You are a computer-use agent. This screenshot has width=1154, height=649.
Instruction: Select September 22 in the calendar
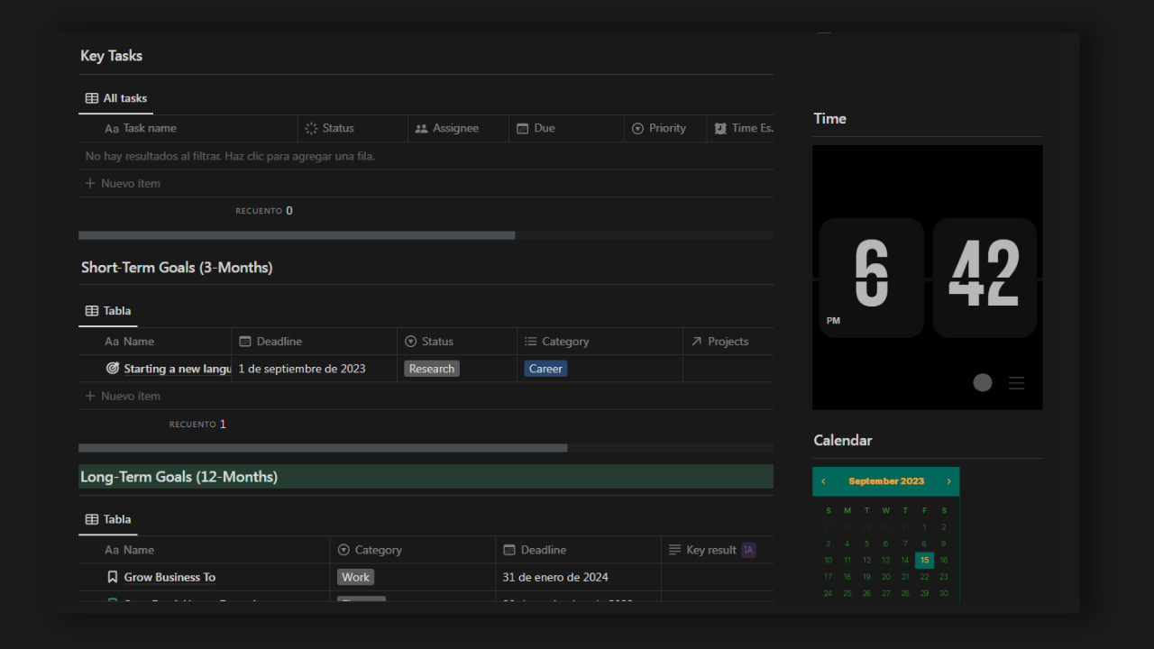[x=924, y=577]
